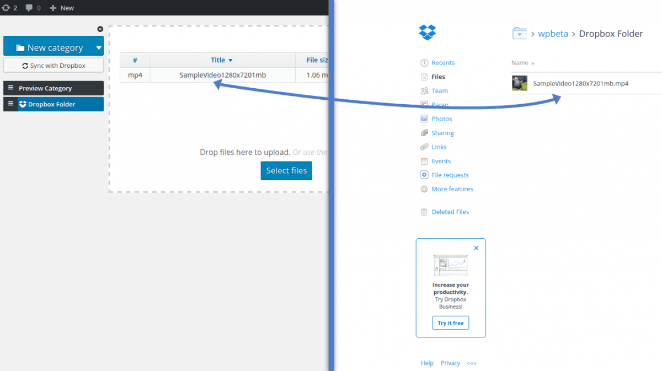
Task: Open the more options ellipsis in footer
Action: click(472, 363)
